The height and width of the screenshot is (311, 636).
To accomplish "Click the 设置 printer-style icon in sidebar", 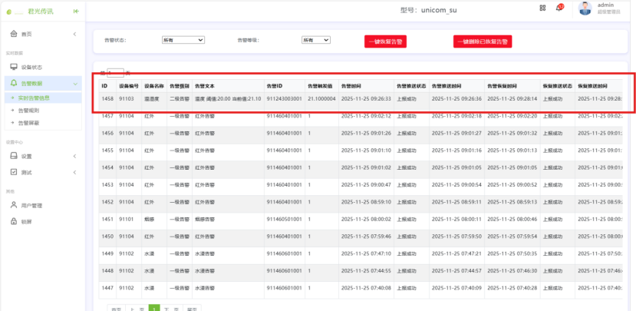I will (x=13, y=156).
